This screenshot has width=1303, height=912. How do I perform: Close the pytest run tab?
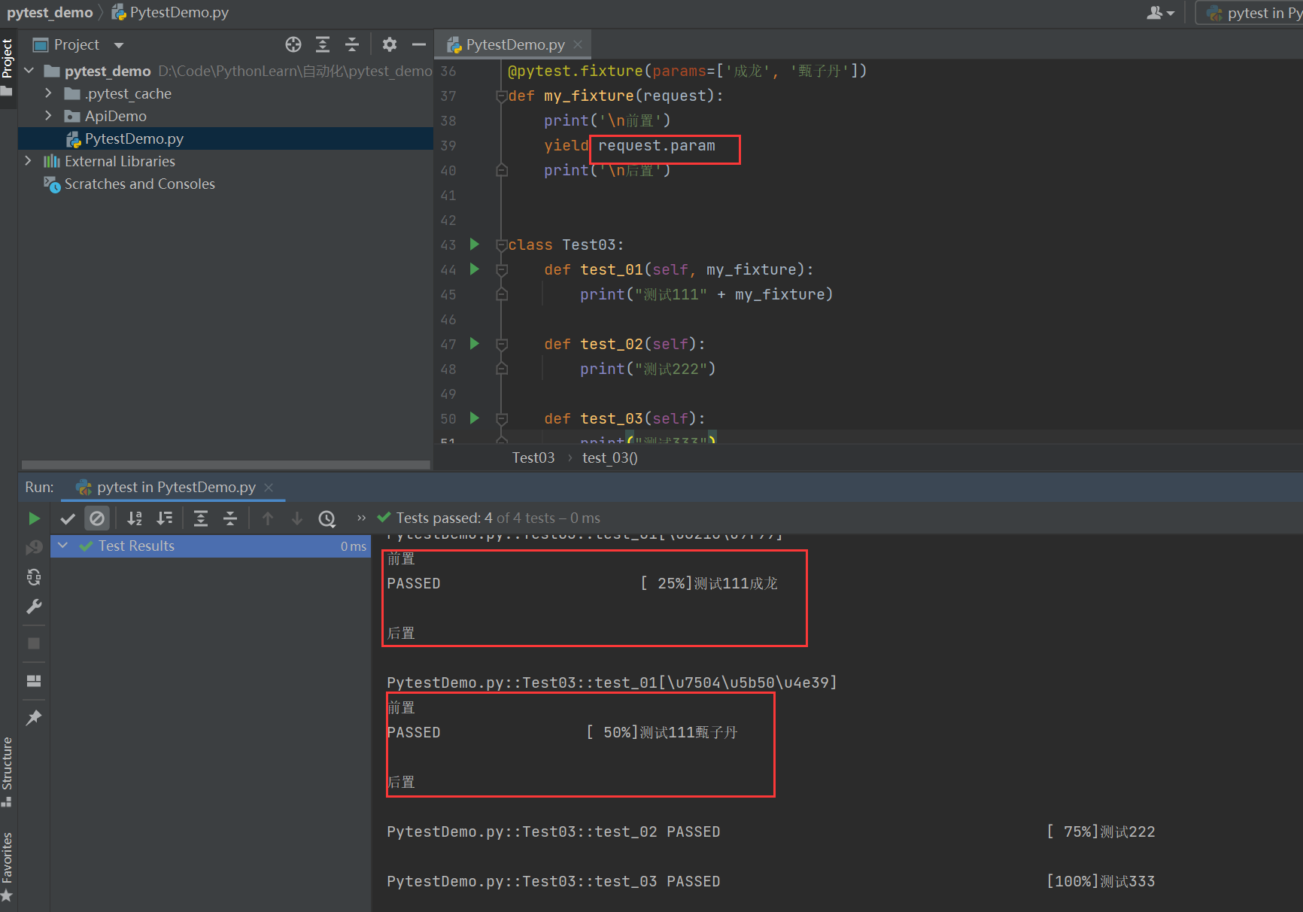[x=269, y=488]
